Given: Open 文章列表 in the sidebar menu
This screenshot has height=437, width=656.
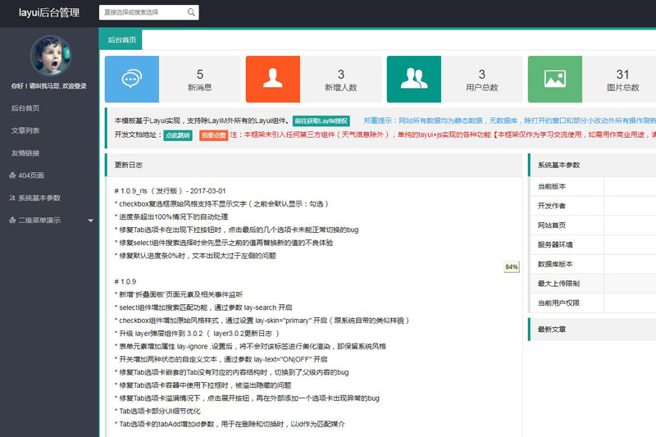Looking at the screenshot, I should coord(25,130).
